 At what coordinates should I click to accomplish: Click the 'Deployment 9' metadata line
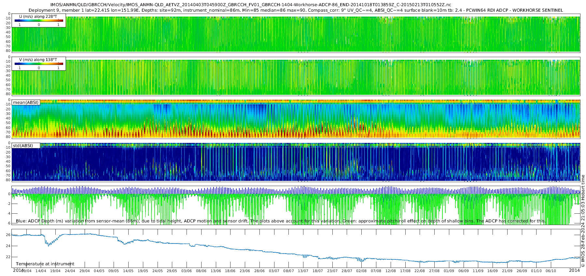[x=296, y=10]
